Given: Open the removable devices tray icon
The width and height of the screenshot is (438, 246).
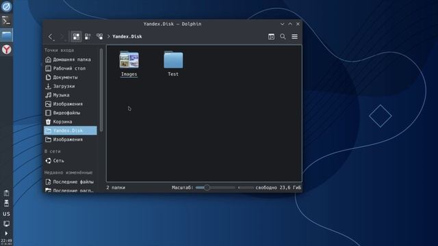Looking at the screenshot, I should coord(6,204).
